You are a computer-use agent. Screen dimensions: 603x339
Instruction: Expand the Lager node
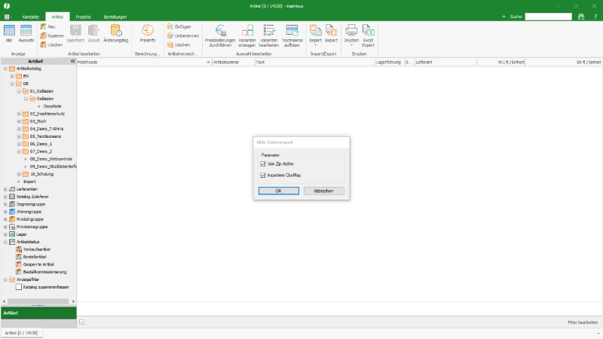click(5, 234)
